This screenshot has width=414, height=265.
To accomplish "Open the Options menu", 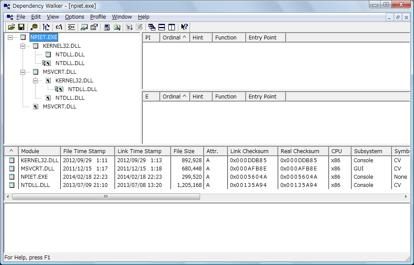I will [x=75, y=17].
